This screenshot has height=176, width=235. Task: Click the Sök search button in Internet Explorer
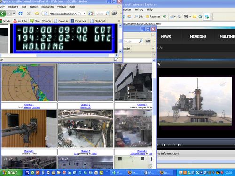pyautogui.click(x=139, y=16)
